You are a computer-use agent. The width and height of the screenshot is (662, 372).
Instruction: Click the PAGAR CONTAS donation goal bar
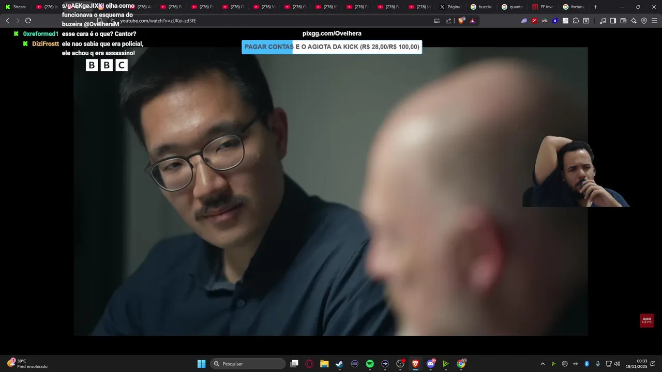pos(332,47)
